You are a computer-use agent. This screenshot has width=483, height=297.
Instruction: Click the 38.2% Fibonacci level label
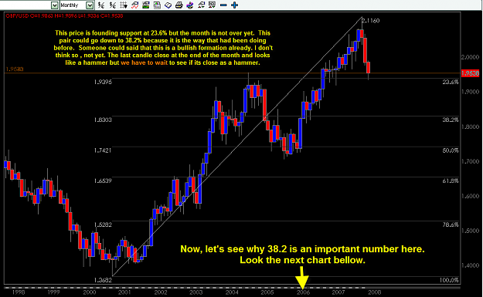[451, 120]
